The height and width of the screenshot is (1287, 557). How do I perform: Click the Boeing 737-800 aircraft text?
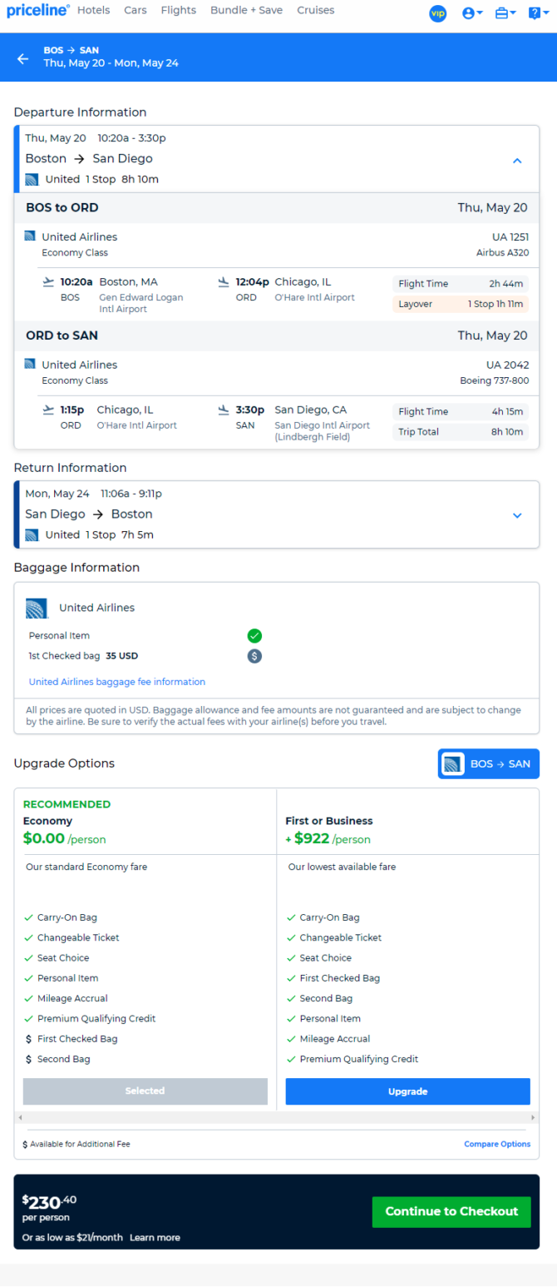pos(495,380)
